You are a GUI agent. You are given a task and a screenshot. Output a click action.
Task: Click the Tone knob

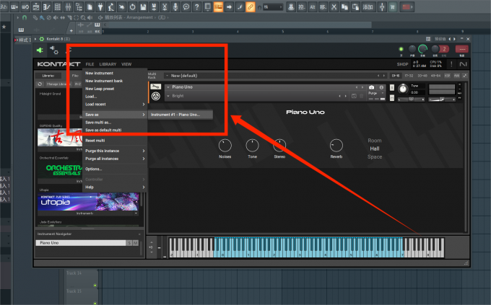[252, 146]
